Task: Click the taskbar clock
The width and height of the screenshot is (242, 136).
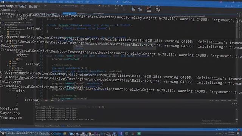Action: point(231,133)
